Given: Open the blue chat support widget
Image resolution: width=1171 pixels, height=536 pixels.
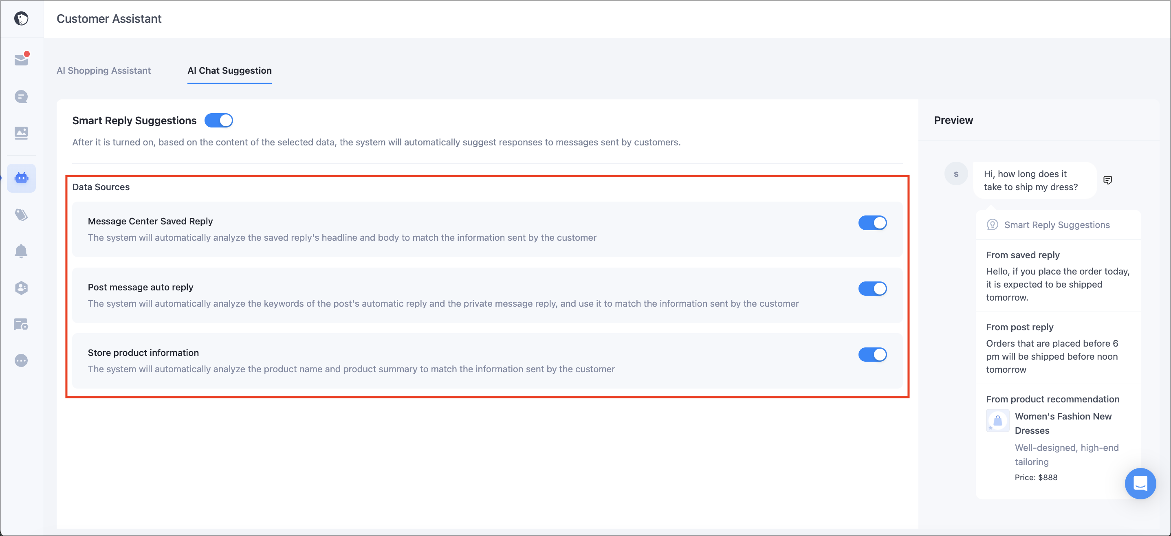Looking at the screenshot, I should pos(1140,483).
